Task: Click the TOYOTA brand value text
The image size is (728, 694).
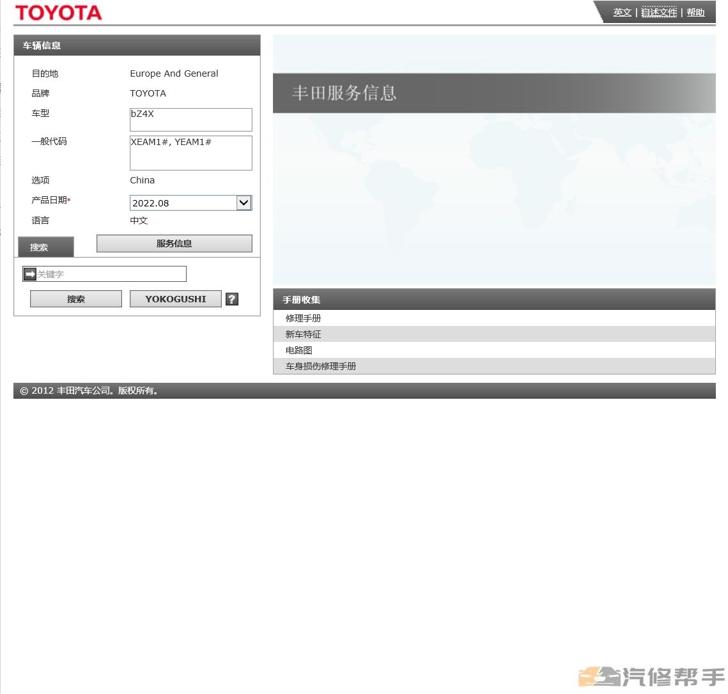Action: pos(148,93)
